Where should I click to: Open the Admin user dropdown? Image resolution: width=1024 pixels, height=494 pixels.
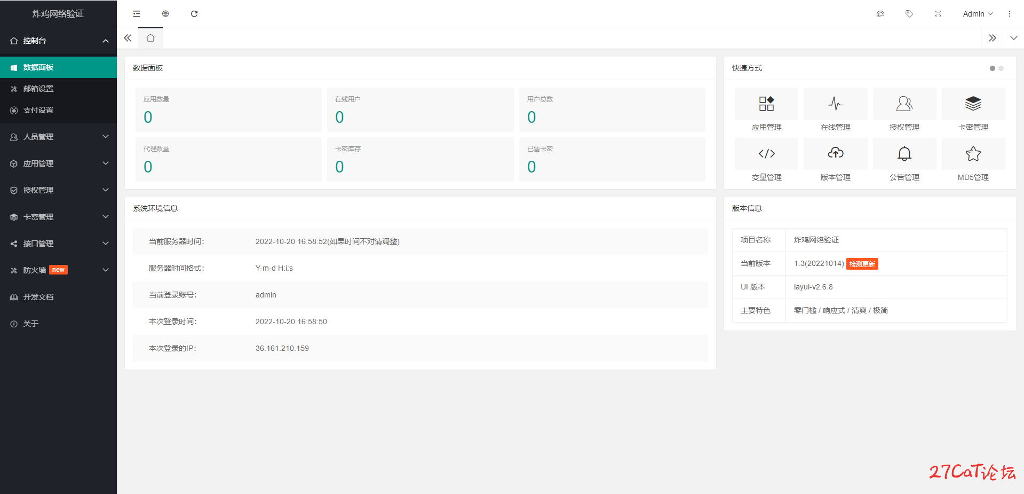pyautogui.click(x=978, y=14)
